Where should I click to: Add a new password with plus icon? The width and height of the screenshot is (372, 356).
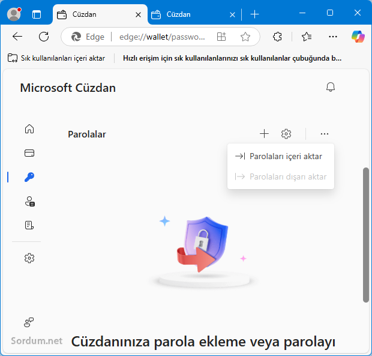point(264,134)
